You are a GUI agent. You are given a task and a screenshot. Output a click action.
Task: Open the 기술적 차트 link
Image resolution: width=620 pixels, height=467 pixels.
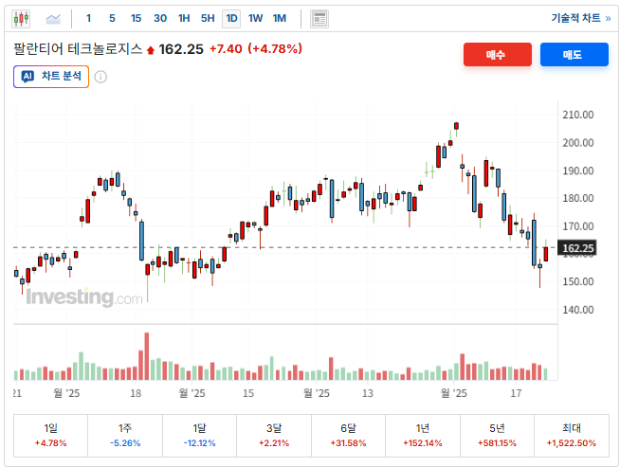coord(581,18)
